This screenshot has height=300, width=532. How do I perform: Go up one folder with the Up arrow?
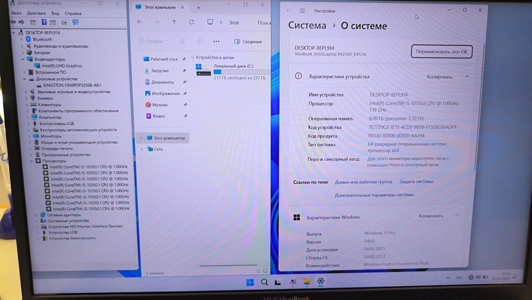click(x=174, y=22)
